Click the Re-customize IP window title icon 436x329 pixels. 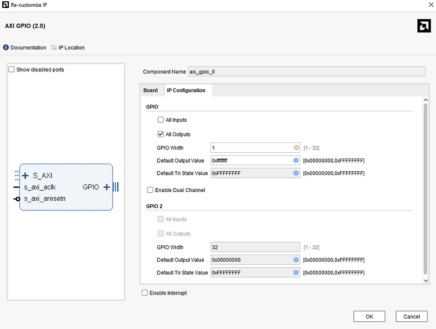point(5,5)
